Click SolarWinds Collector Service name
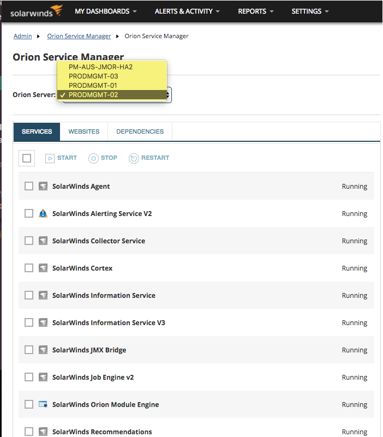The height and width of the screenshot is (437, 383). tap(99, 241)
